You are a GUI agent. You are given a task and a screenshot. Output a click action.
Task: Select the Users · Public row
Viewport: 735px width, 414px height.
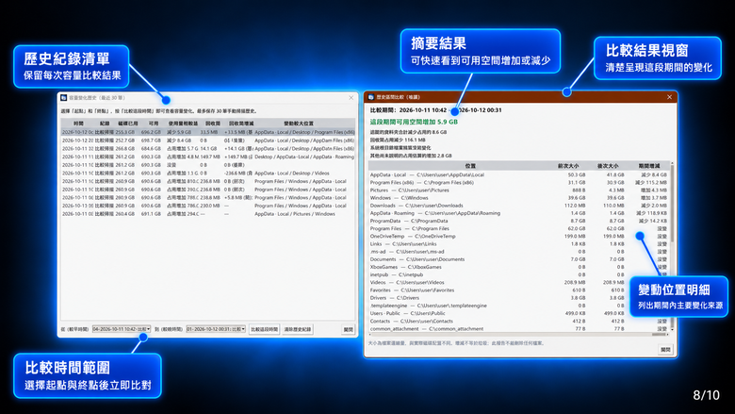pyautogui.click(x=519, y=313)
